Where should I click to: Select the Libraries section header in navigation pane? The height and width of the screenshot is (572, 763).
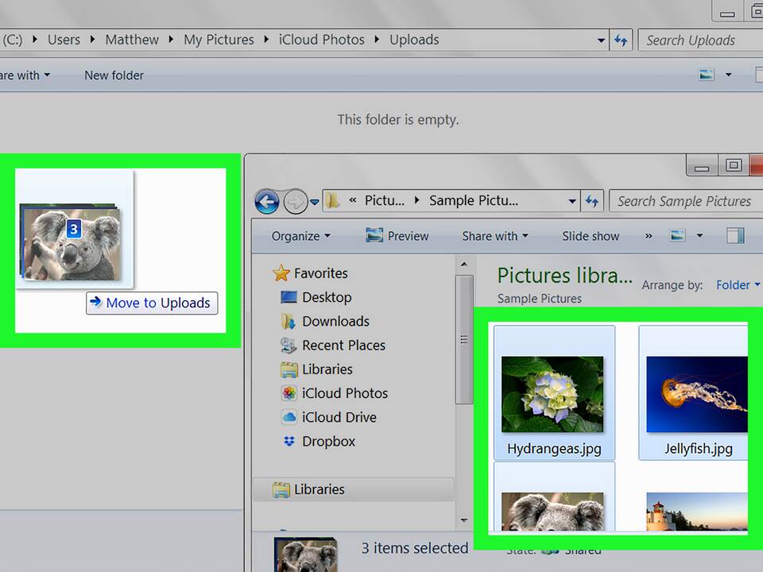coord(353,489)
